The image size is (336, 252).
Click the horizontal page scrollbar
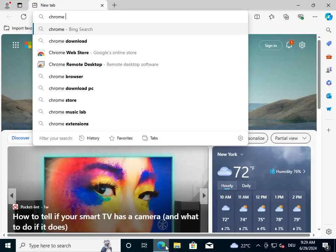158,235
